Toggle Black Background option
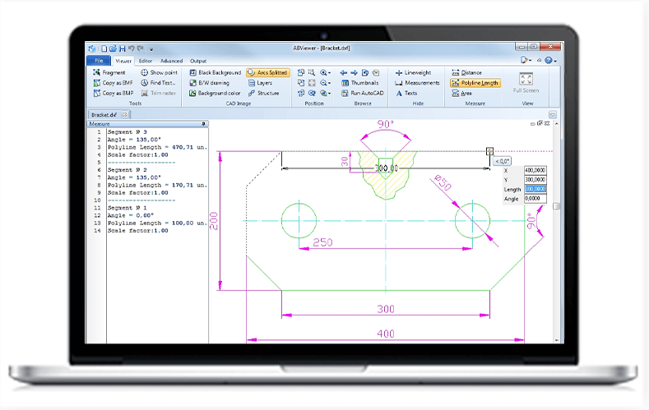 point(215,72)
